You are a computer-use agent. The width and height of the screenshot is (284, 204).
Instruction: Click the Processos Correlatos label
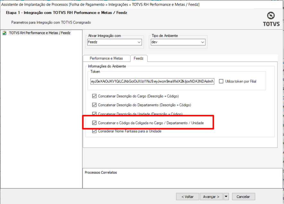[x=101, y=172]
